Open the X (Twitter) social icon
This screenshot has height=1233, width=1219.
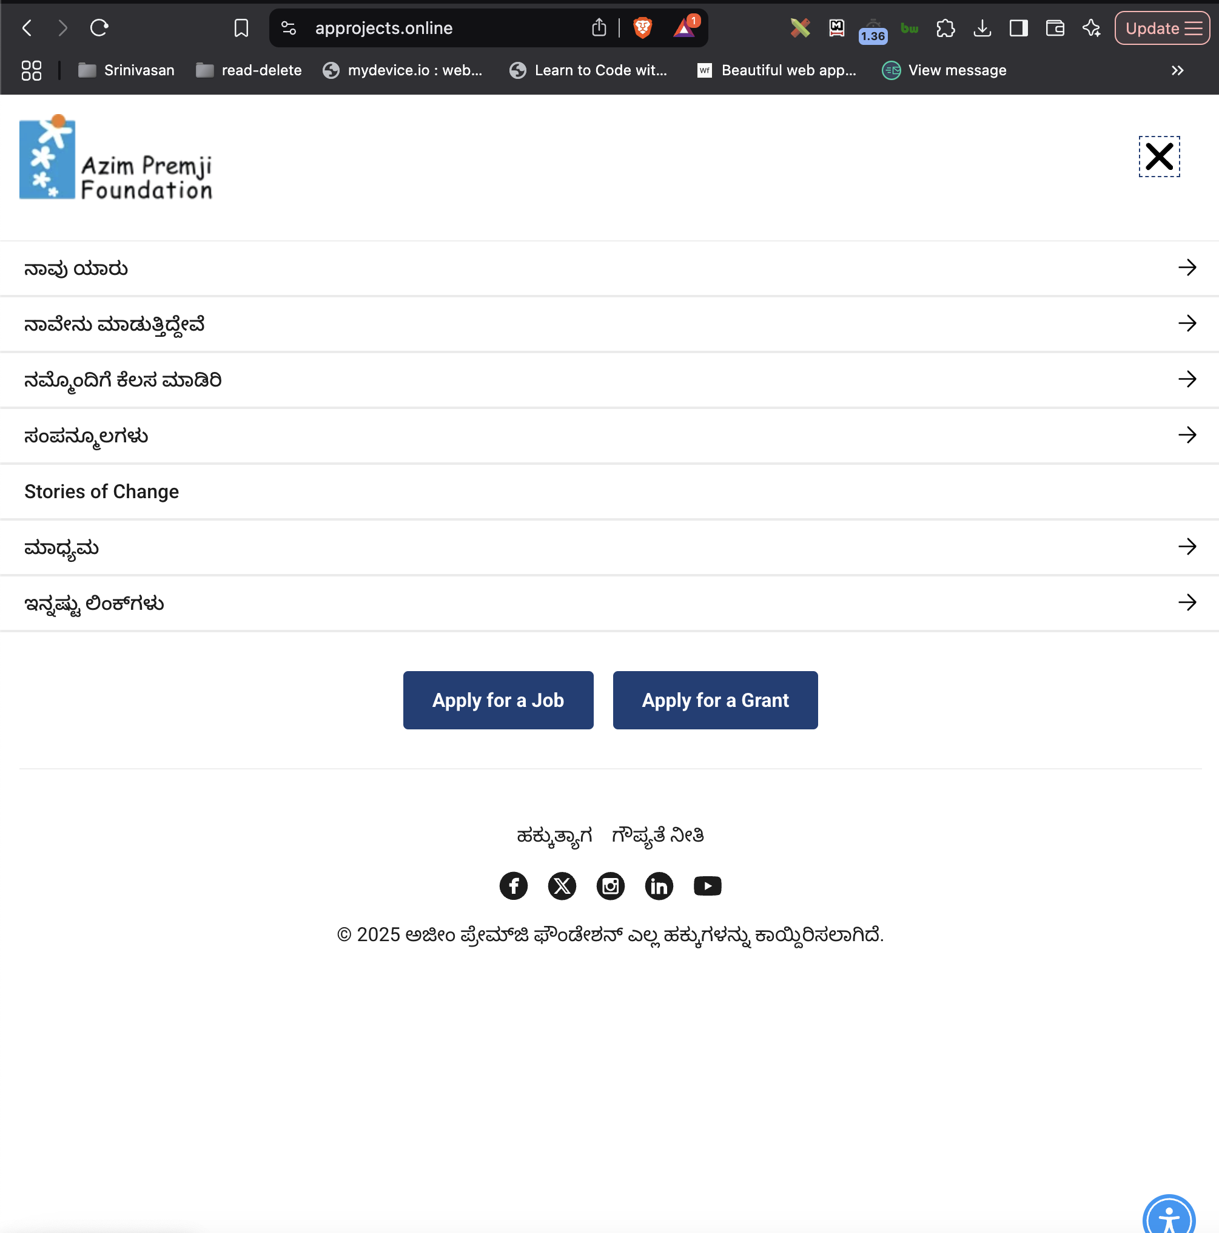(562, 885)
